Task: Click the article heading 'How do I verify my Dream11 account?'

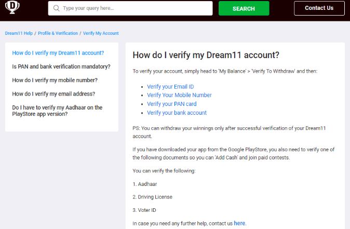Action: pos(206,55)
